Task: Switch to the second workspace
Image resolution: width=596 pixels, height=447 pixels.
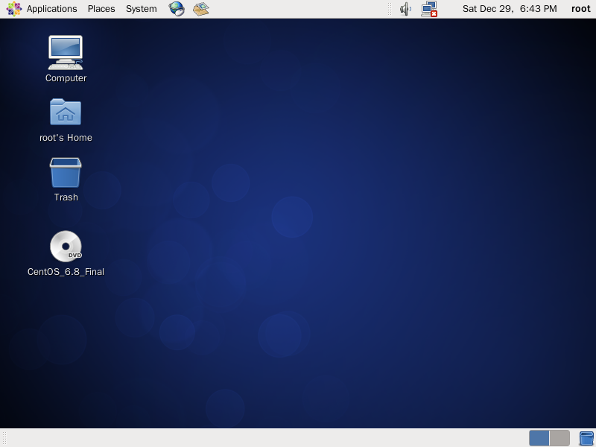Action: 559,438
